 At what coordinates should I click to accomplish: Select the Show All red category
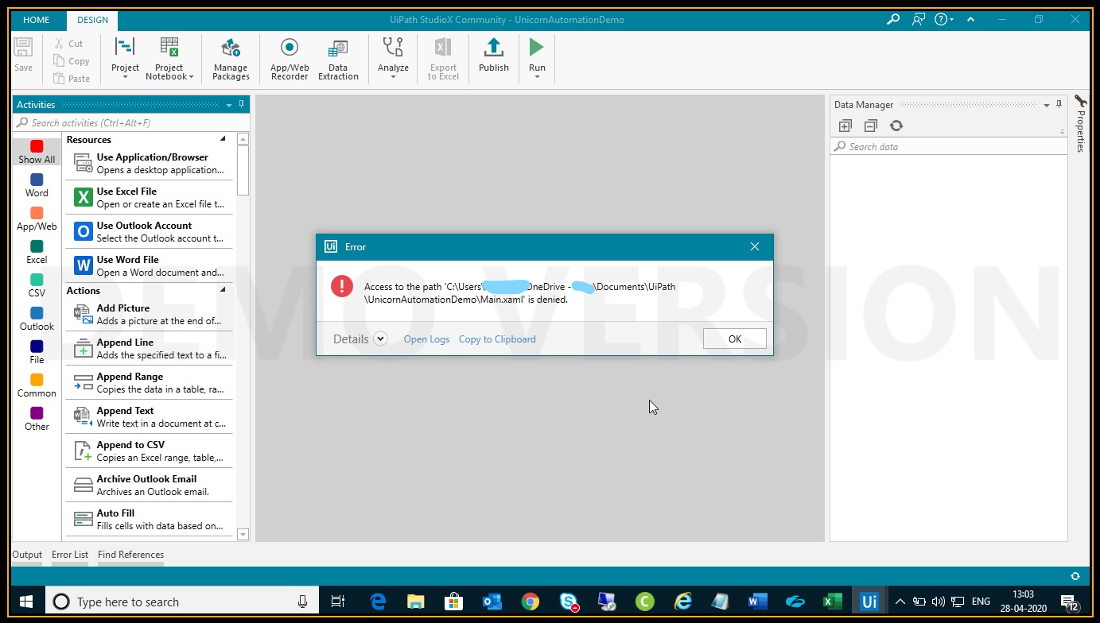coord(37,152)
